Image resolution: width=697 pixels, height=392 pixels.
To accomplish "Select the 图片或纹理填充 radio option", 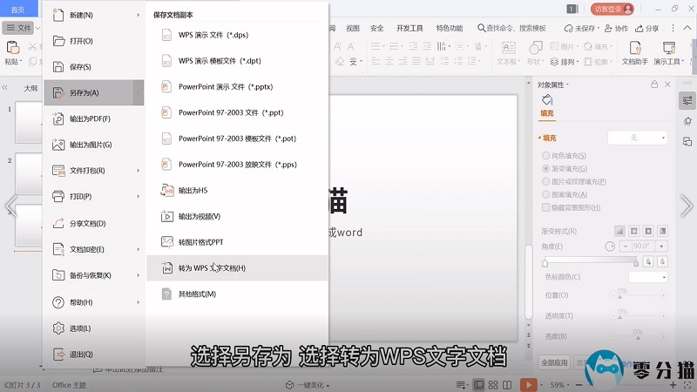I will tap(546, 181).
